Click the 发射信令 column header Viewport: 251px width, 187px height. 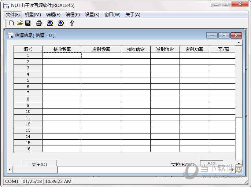pos(165,49)
